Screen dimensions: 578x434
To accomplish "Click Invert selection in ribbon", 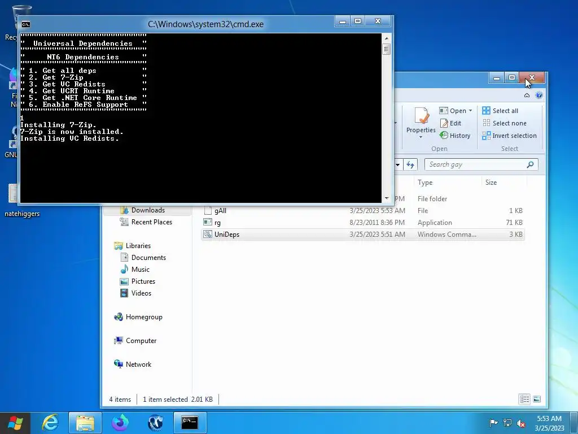I will (x=510, y=136).
